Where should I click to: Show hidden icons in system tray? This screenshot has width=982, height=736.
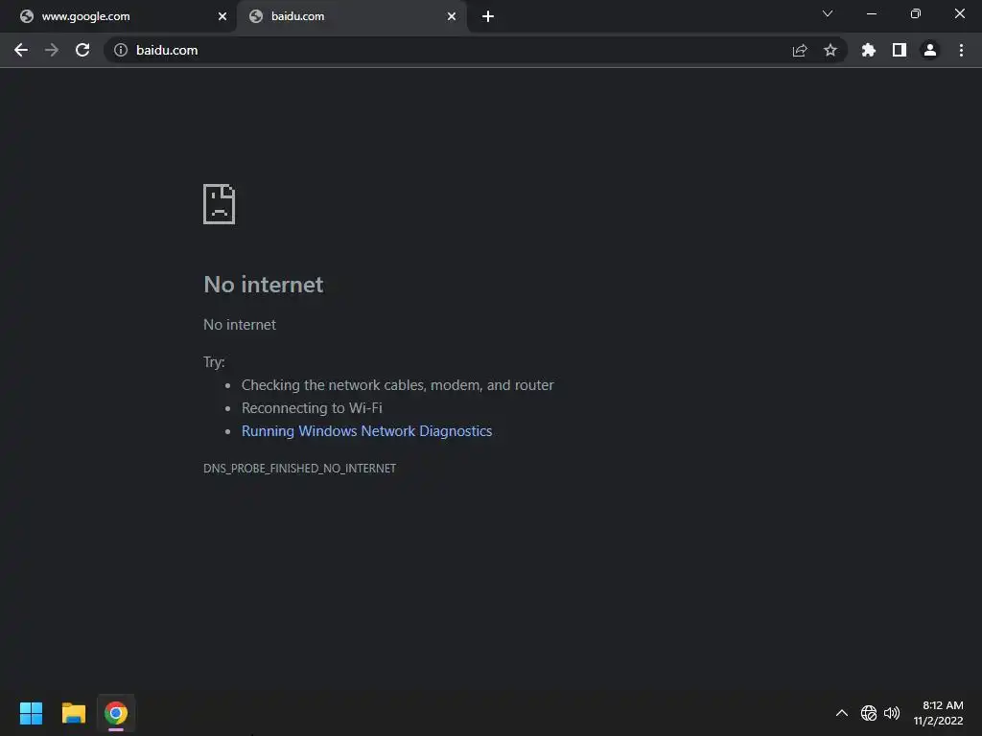point(842,713)
